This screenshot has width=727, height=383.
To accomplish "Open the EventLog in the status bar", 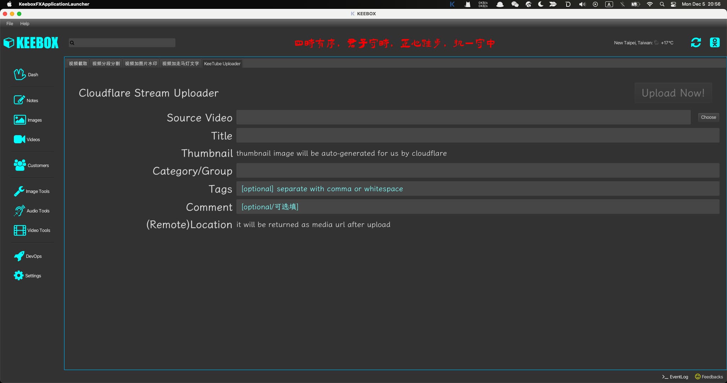I will pyautogui.click(x=675, y=377).
